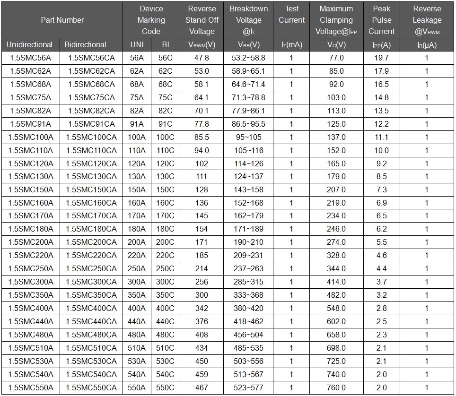
Task: Click the stand-off voltage value 47.8
Action: click(x=202, y=58)
